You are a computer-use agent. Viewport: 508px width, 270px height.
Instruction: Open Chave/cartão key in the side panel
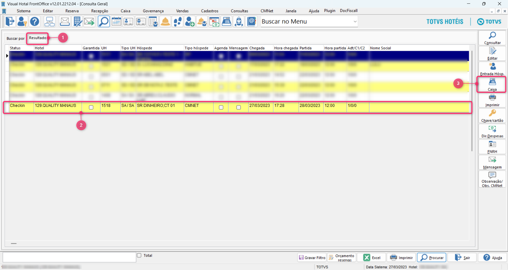[492, 116]
